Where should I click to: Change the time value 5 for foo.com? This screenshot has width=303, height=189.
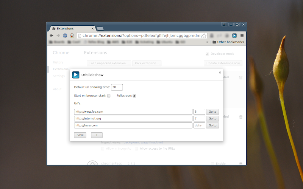click(x=199, y=112)
